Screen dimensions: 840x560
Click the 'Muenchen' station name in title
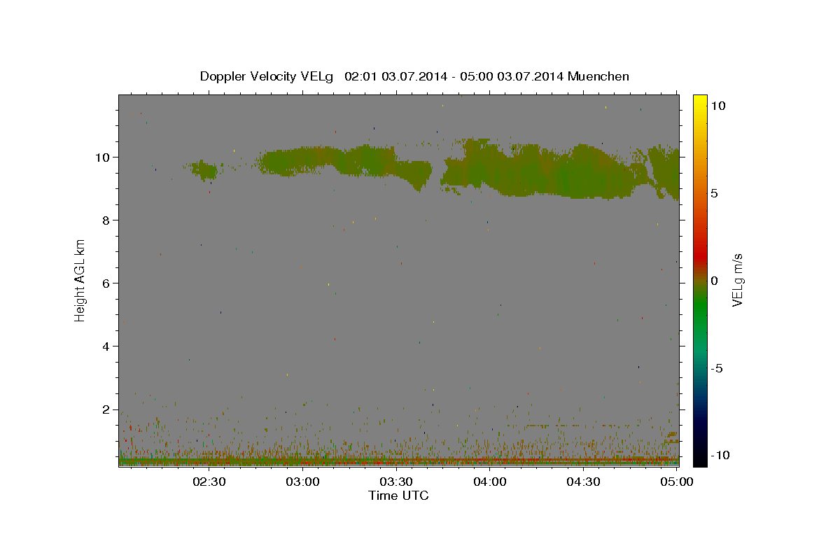point(598,76)
